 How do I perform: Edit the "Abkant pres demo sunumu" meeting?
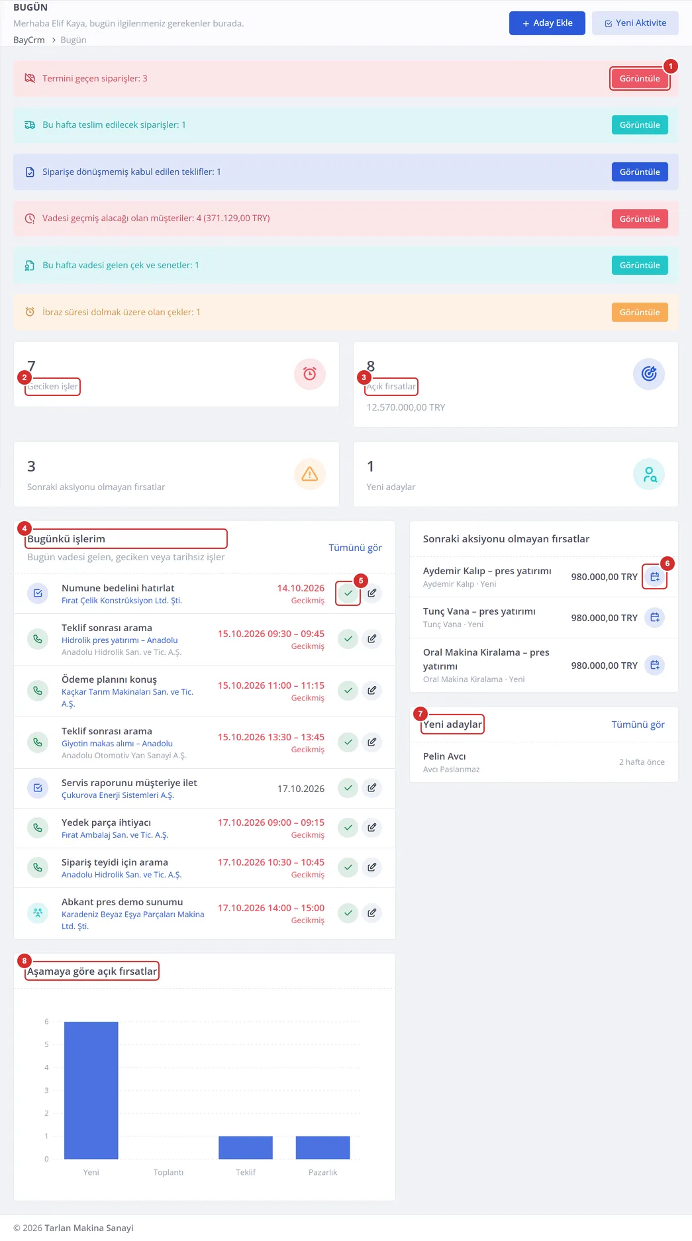coord(372,913)
